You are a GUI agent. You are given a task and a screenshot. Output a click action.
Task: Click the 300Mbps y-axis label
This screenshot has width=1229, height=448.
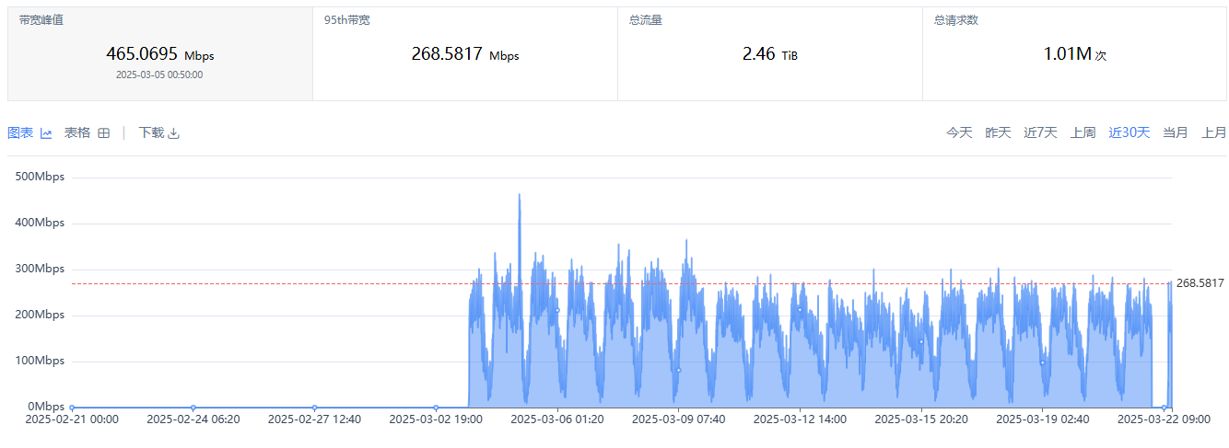click(41, 269)
